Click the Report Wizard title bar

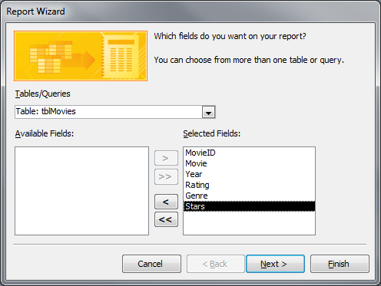pos(190,12)
